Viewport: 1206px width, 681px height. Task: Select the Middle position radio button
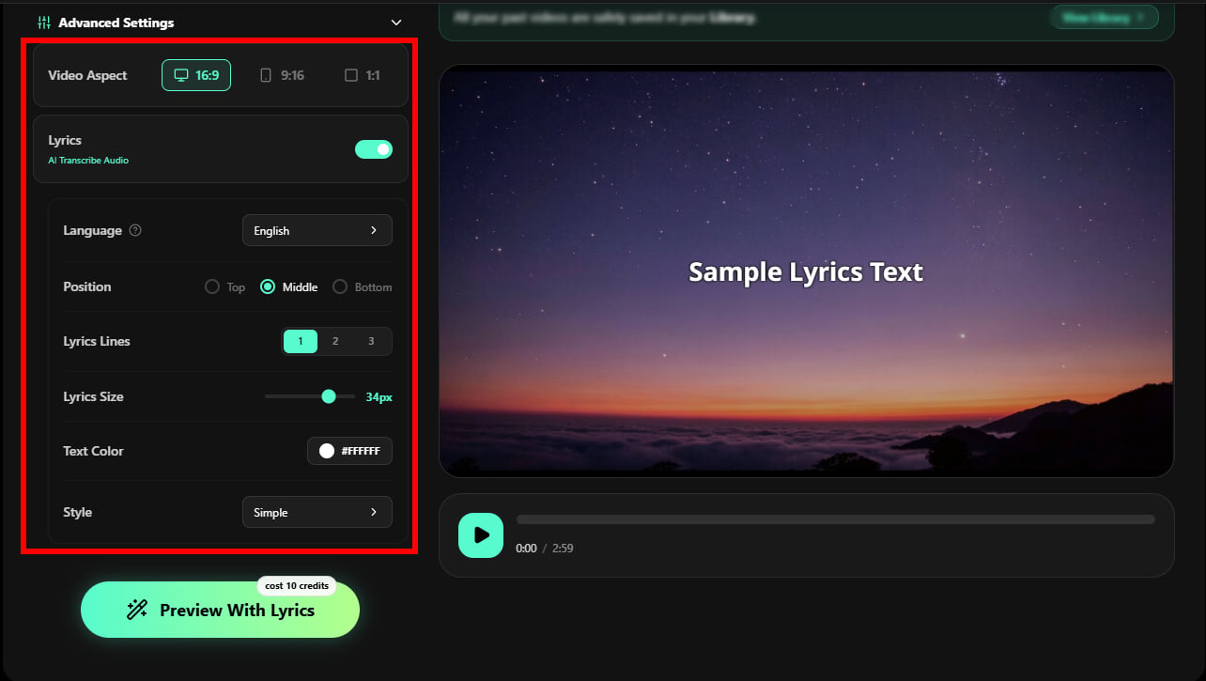point(268,286)
